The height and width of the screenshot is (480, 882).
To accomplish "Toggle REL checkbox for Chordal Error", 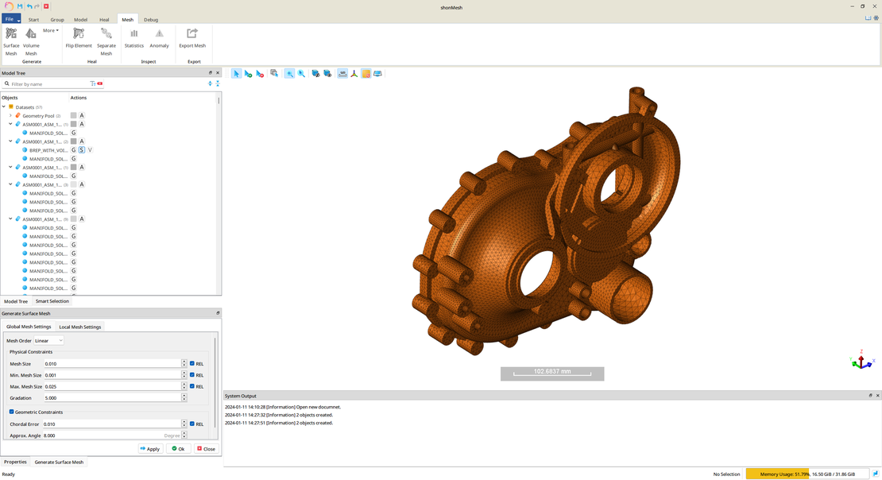I will [x=192, y=424].
